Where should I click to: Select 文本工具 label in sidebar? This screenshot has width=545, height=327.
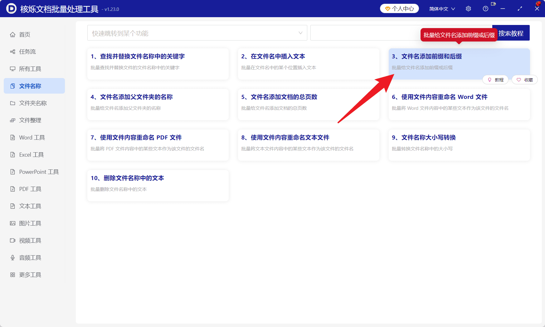pos(30,206)
